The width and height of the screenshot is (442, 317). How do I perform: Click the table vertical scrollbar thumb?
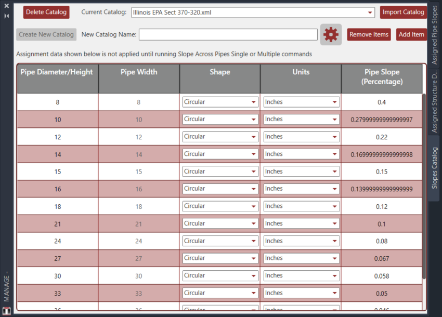click(424, 186)
